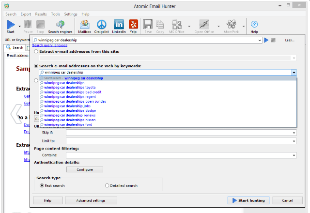Click the Help question mark icon

(254, 24)
